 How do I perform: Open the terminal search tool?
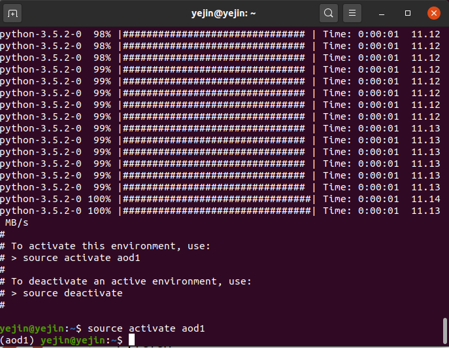(329, 13)
